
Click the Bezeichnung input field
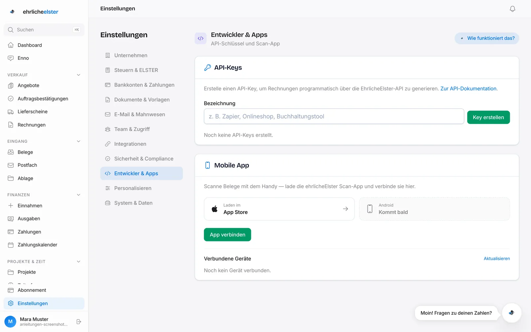(x=334, y=117)
